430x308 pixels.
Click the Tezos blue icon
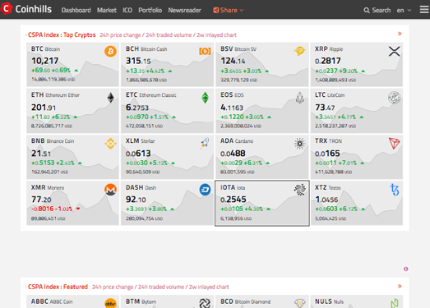pyautogui.click(x=395, y=190)
